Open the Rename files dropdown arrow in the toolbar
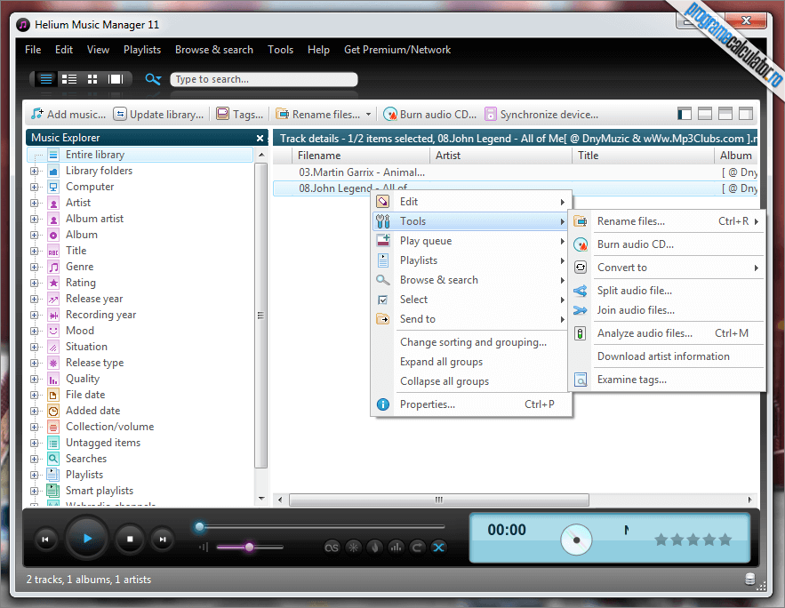 368,115
